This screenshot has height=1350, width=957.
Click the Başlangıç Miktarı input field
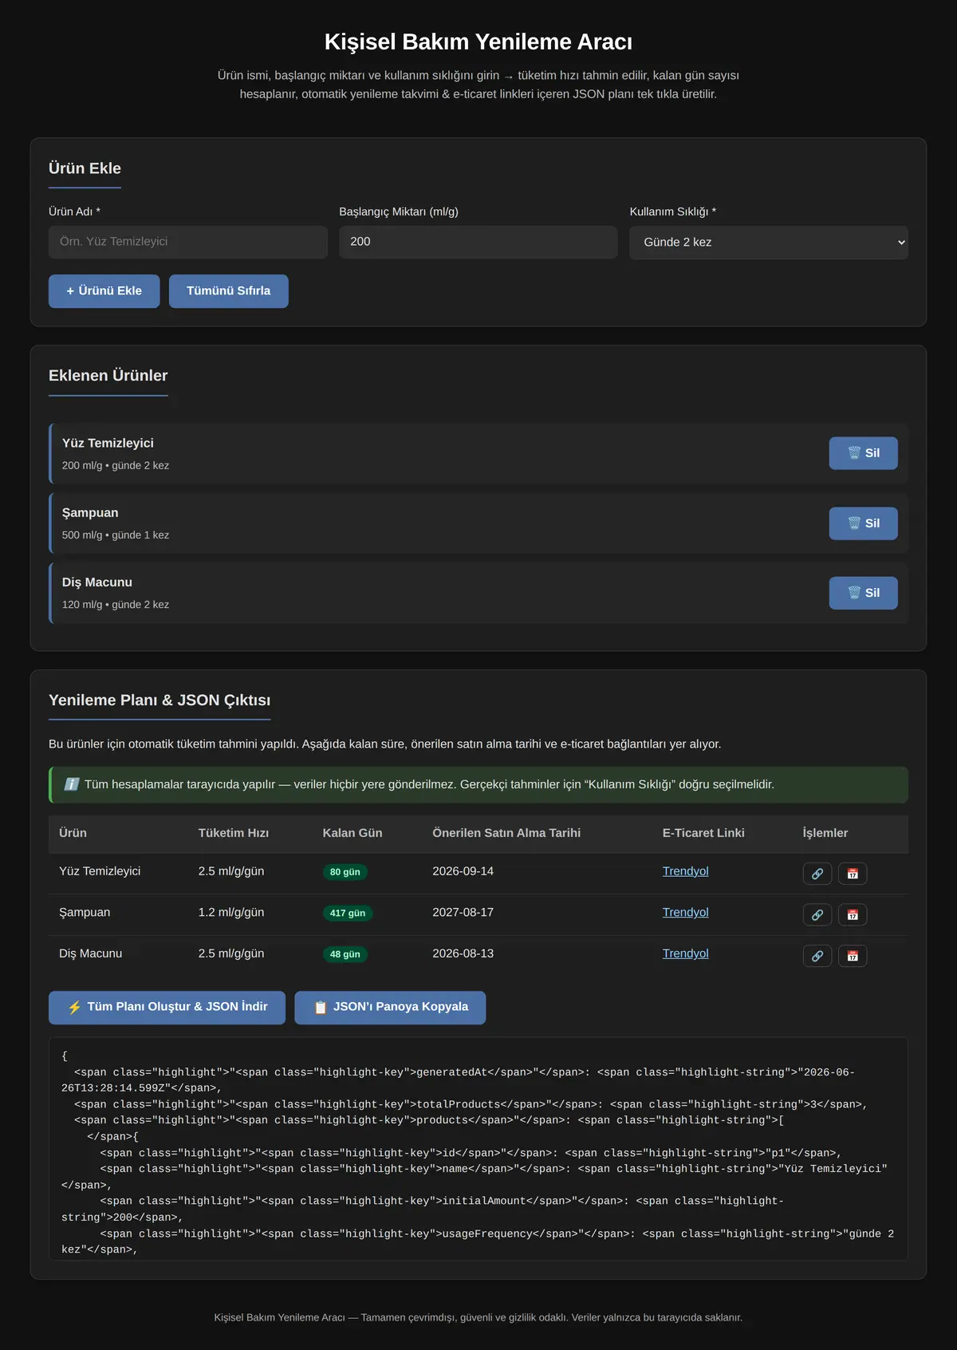(x=478, y=242)
